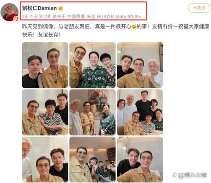Open bottom-right two-man selfie photo
Image resolution: width=211 pixels, height=183 pixels.
[x=140, y=159]
